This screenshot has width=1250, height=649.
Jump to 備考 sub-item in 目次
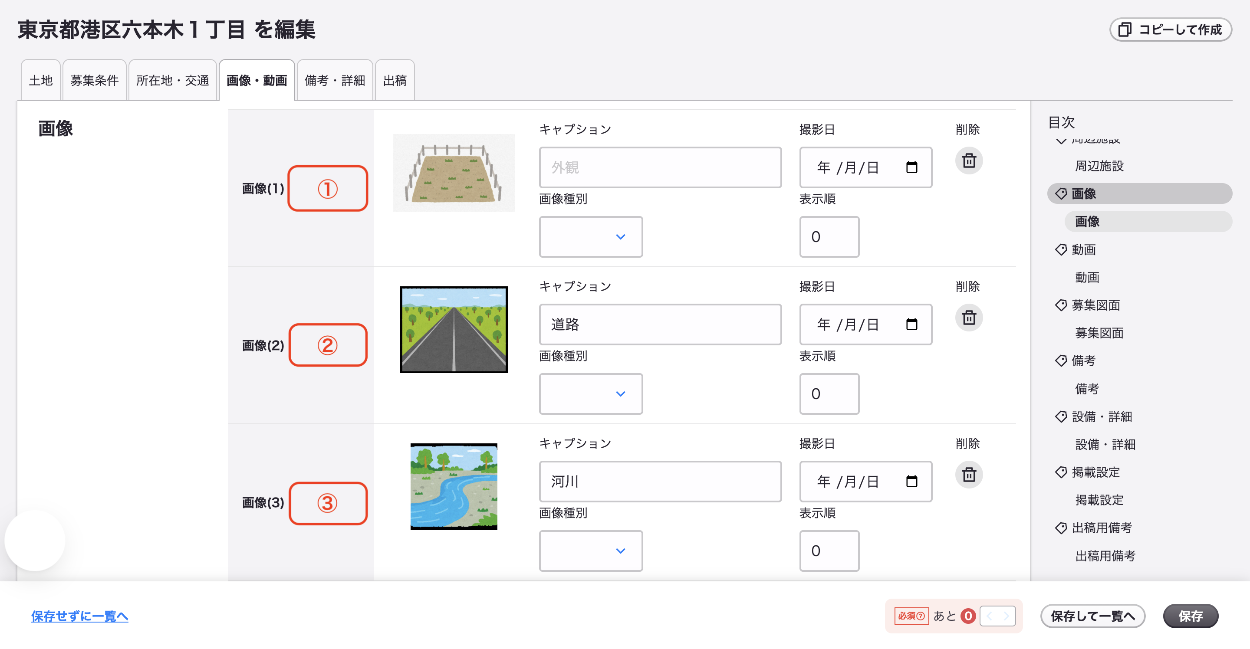coord(1087,389)
